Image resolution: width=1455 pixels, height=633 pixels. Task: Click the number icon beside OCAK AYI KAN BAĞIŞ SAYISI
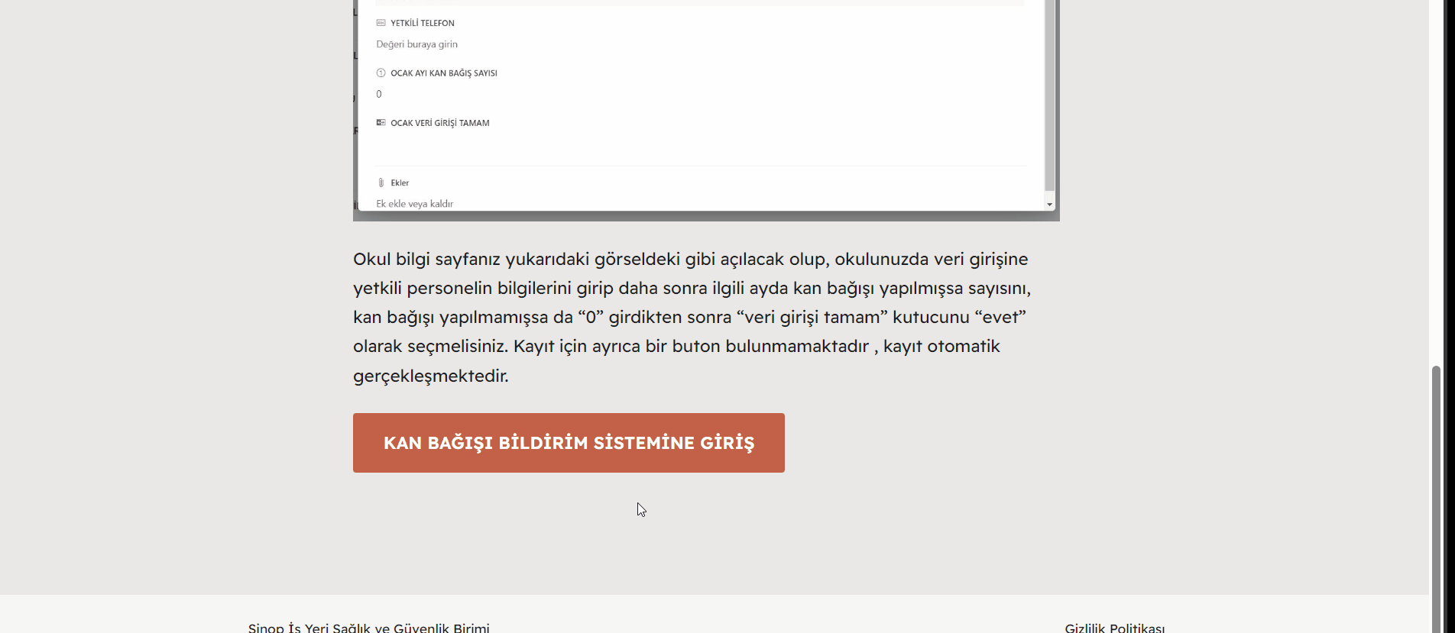[x=381, y=73]
